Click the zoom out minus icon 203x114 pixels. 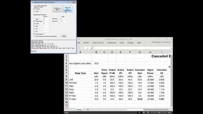click(x=151, y=113)
